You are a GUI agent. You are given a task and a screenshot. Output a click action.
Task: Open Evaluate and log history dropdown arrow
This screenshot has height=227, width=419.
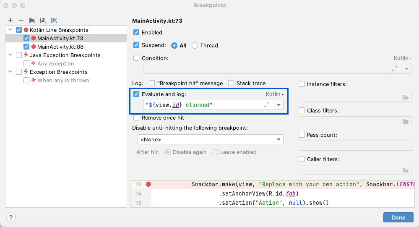279,105
